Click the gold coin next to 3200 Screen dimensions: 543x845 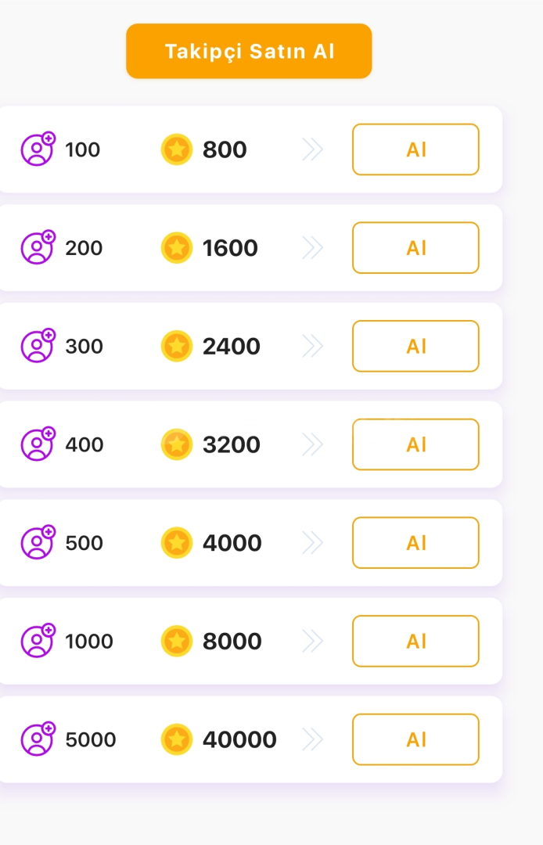177,444
